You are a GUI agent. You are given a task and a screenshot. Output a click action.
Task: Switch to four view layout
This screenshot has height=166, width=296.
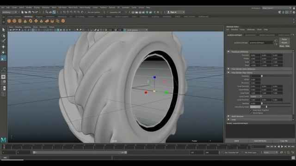3,83
